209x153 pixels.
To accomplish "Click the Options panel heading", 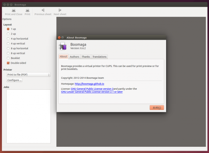I will [x=7, y=19].
